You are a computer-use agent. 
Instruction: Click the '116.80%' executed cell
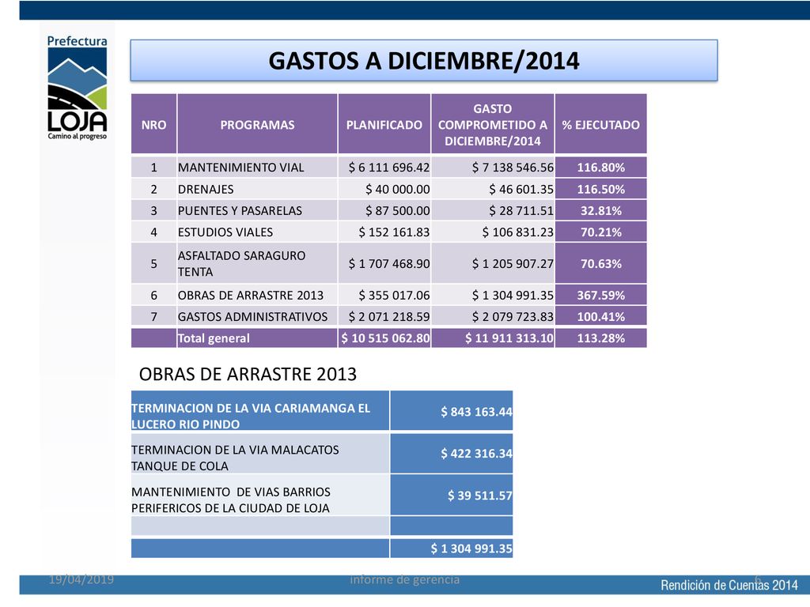[601, 168]
